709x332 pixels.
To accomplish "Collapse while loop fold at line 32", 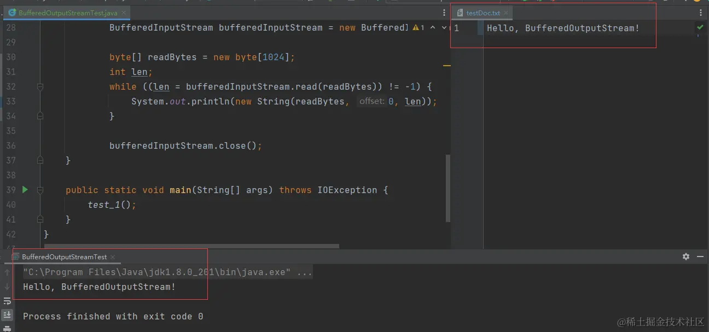I will [40, 86].
